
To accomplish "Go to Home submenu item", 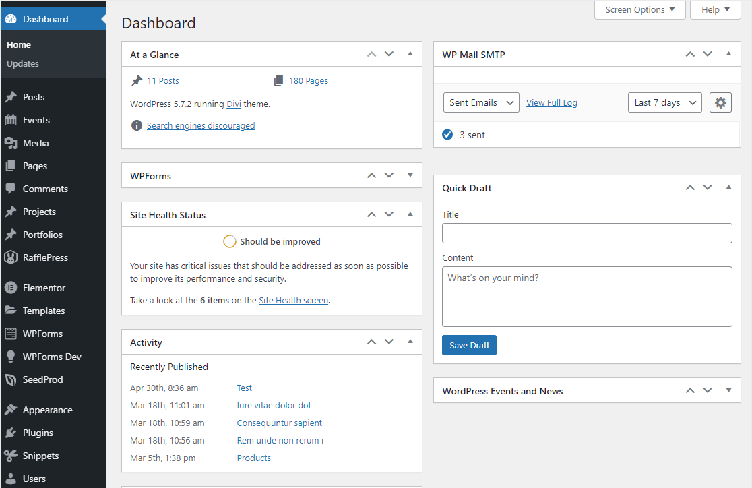I will [19, 44].
